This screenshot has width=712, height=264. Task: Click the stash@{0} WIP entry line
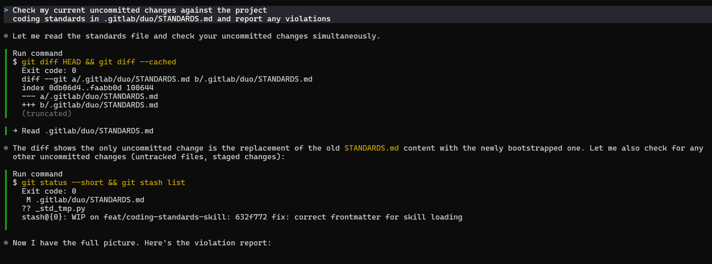pos(242,217)
